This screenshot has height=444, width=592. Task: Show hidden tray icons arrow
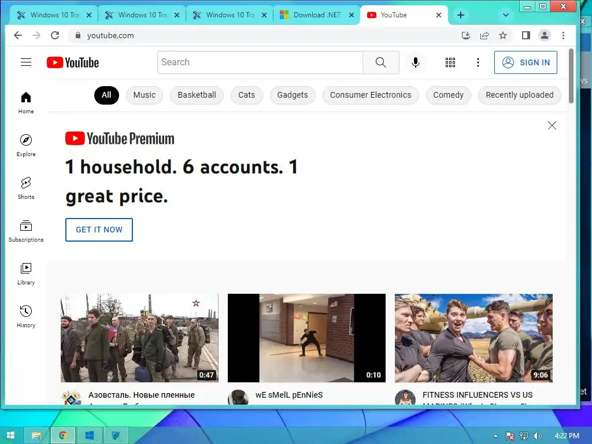[495, 436]
